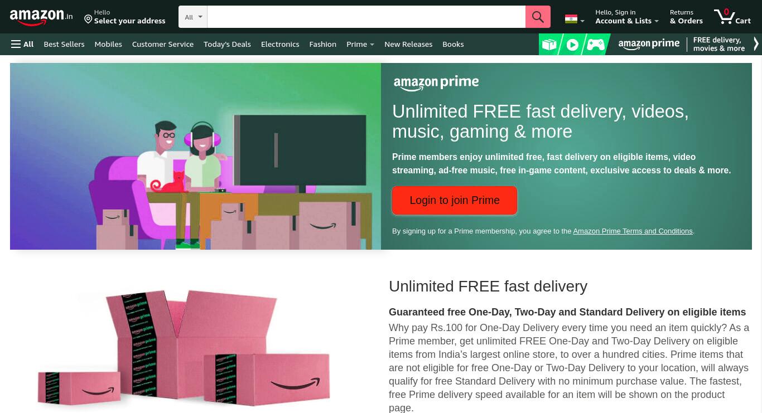762x413 pixels.
Task: Select Today's Deals menu item
Action: tap(227, 44)
